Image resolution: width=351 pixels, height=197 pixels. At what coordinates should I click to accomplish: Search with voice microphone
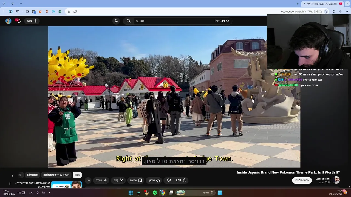[x=116, y=21]
